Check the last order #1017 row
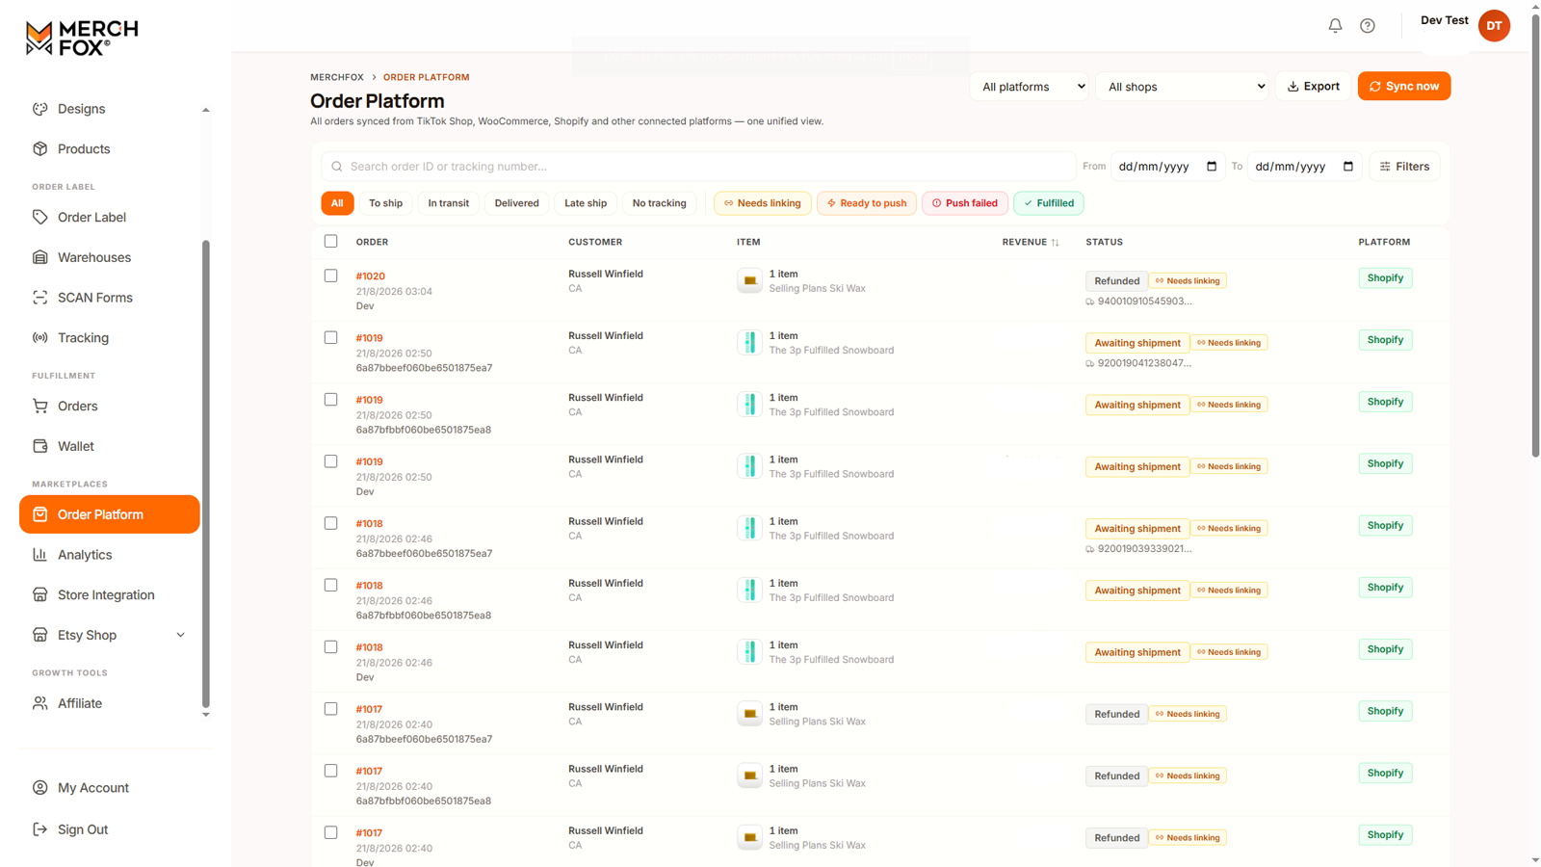Screen dimensions: 1541x867 coord(331,832)
